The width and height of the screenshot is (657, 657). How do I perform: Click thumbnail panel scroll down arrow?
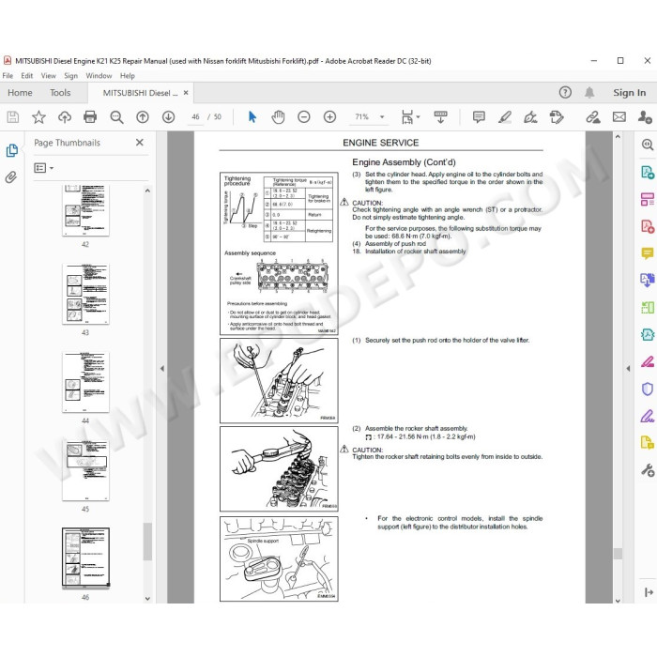click(147, 599)
